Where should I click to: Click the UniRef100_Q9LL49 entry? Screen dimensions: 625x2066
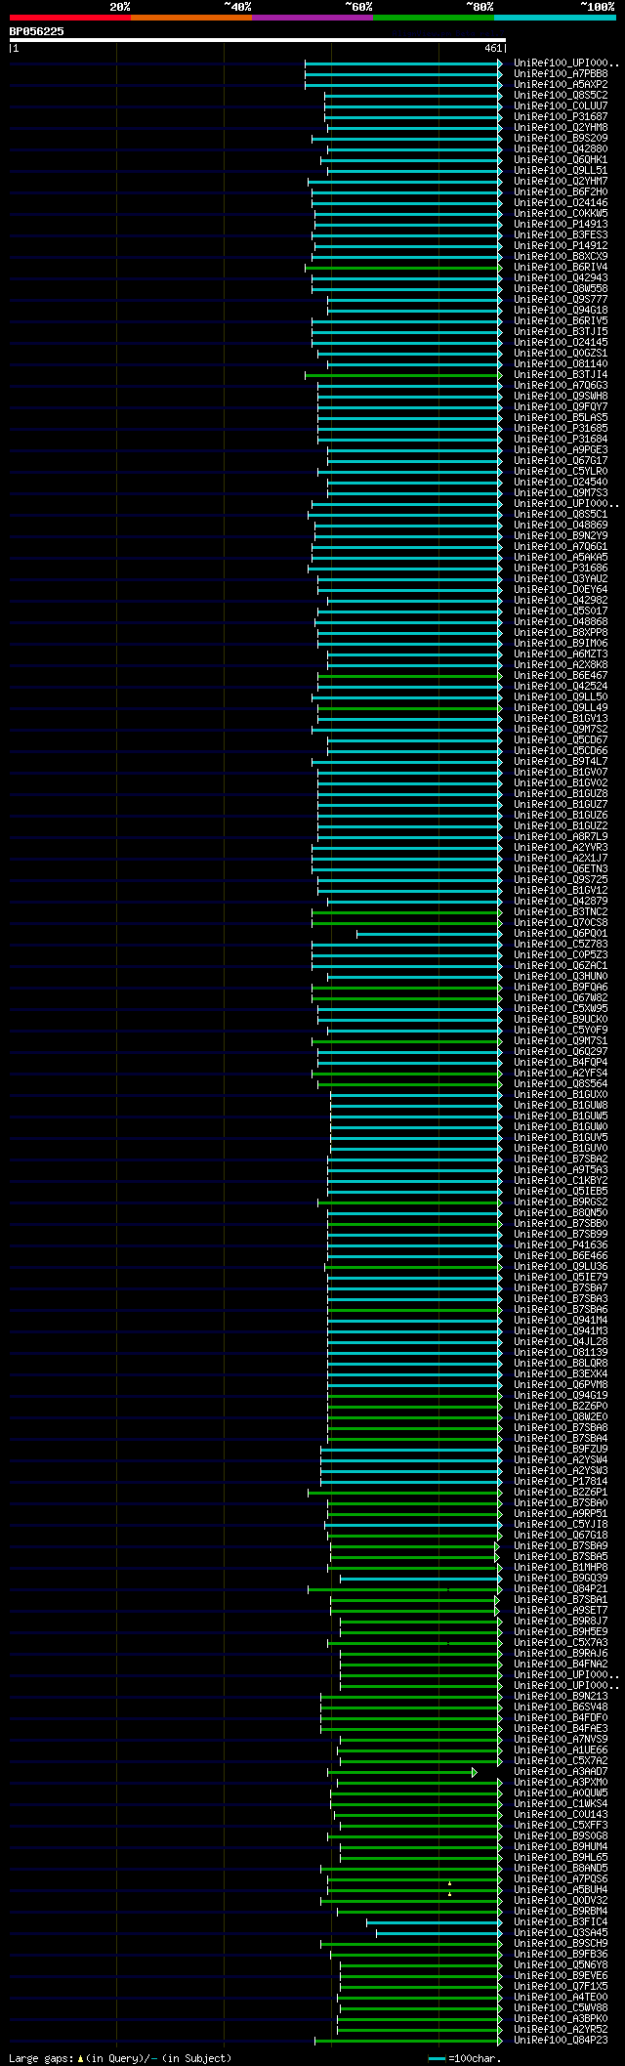tap(561, 707)
